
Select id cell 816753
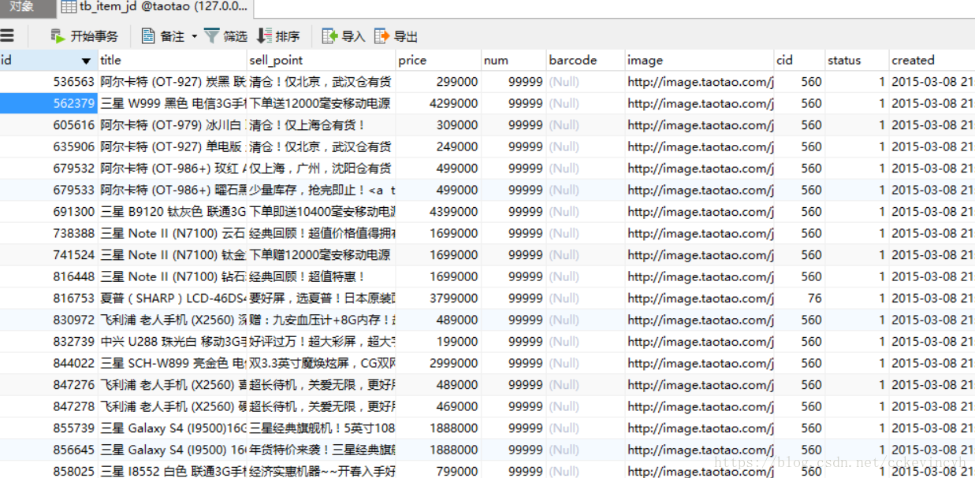[x=49, y=298]
